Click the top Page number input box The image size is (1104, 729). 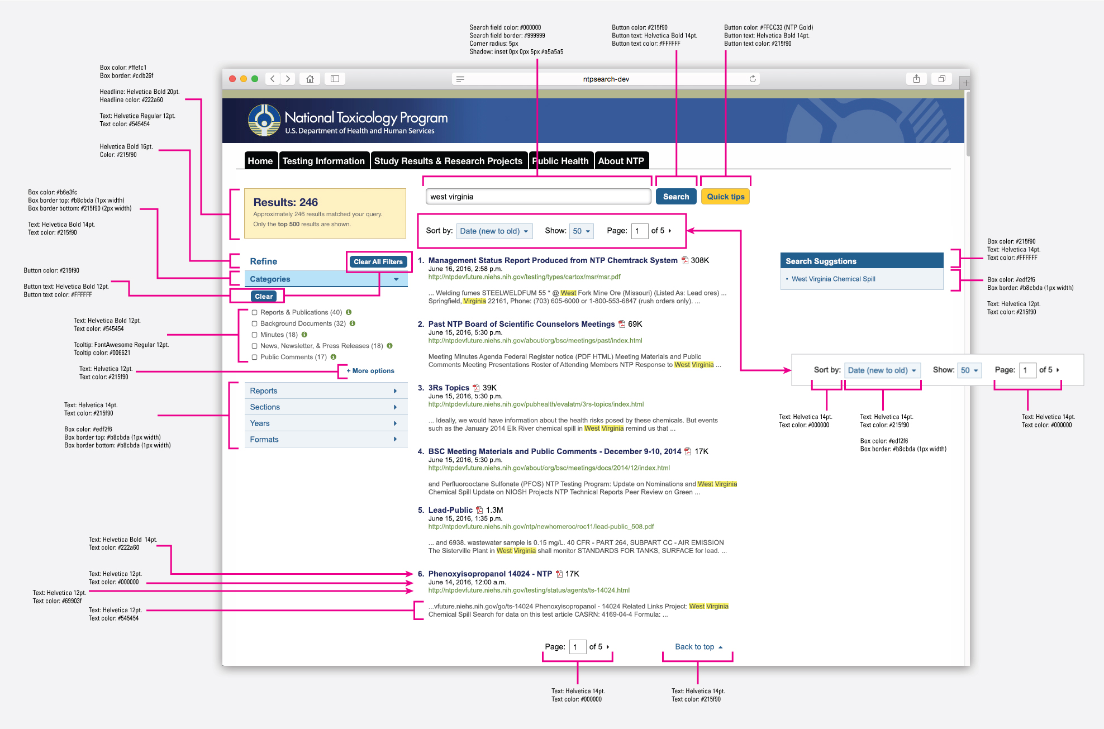(x=640, y=231)
